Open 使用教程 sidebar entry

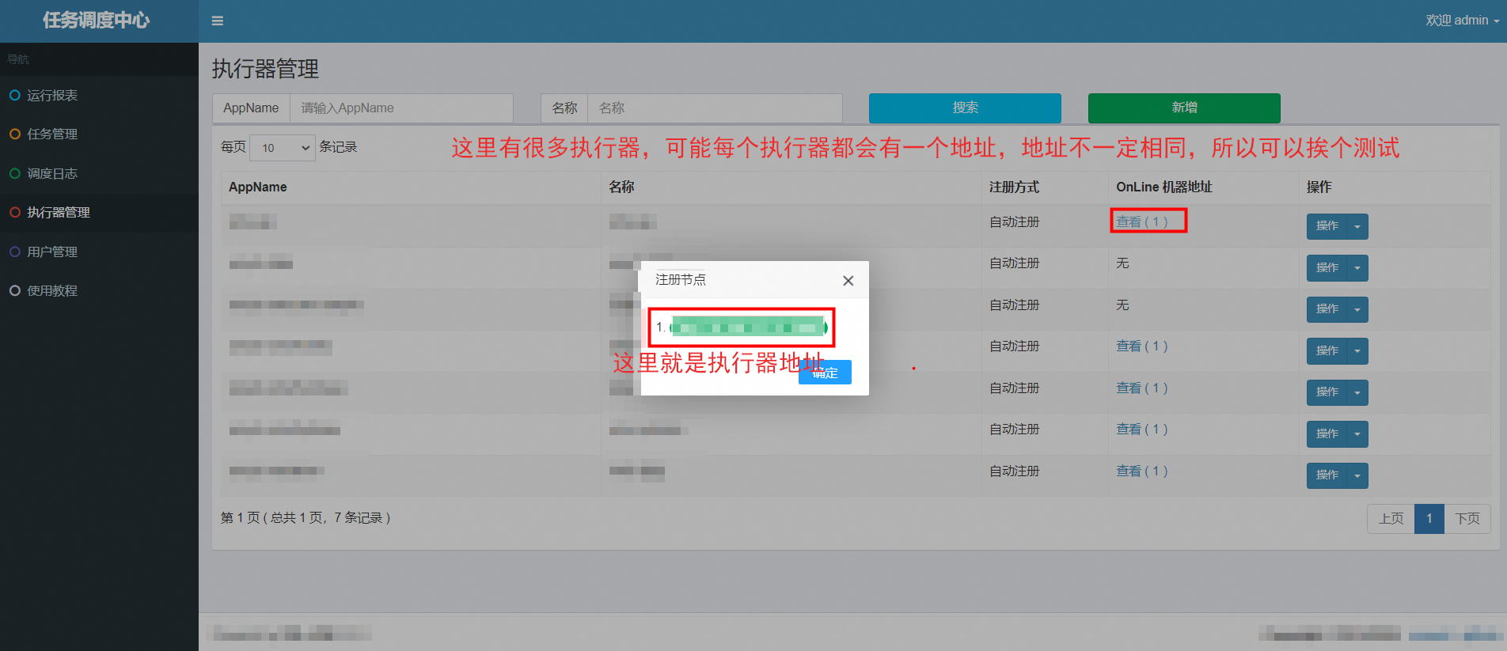click(x=52, y=291)
